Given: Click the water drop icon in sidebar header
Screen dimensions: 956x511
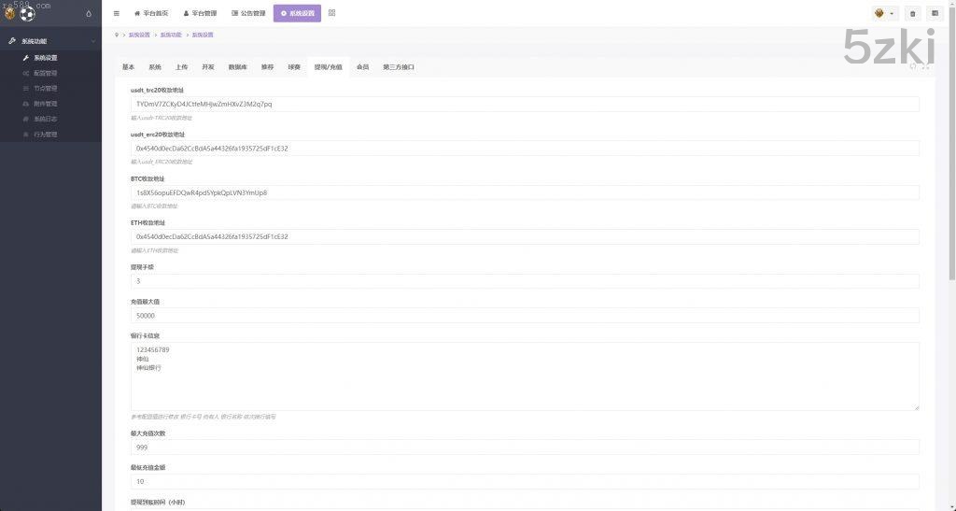Looking at the screenshot, I should tap(89, 13).
